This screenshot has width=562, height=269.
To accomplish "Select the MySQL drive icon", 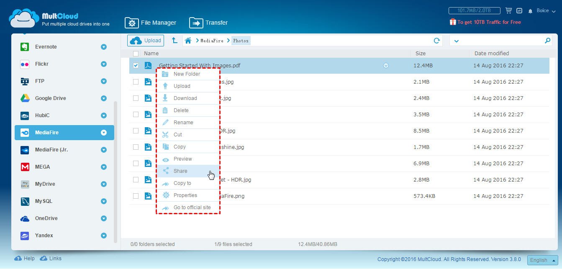I will [25, 201].
